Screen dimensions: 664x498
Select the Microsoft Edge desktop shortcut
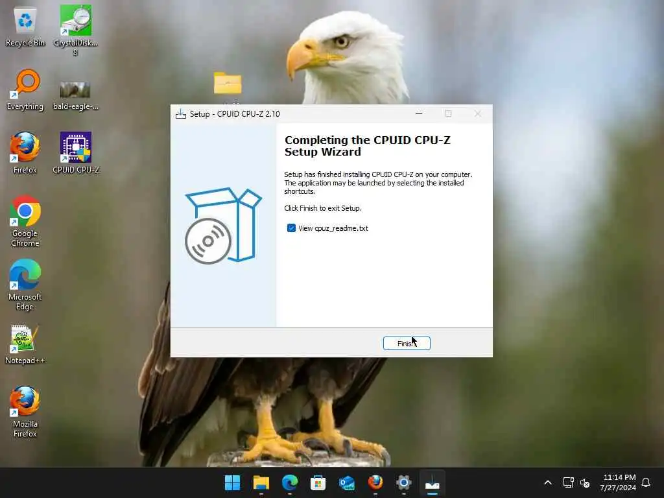coord(25,285)
